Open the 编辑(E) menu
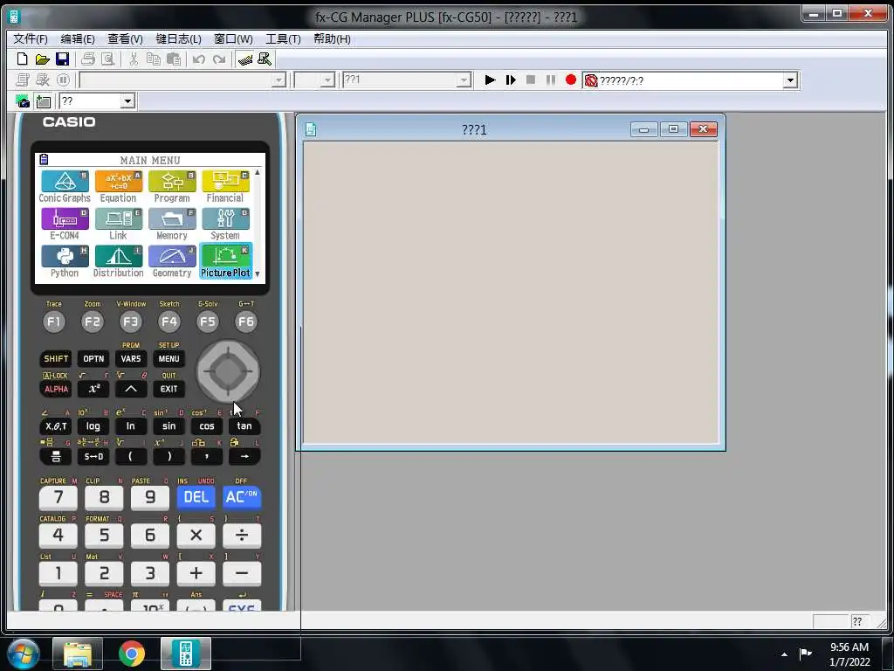894x671 pixels. pyautogui.click(x=78, y=38)
